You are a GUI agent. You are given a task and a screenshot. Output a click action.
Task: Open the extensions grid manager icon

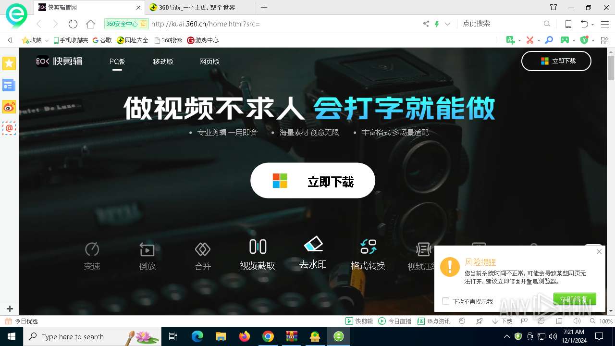[x=604, y=40]
